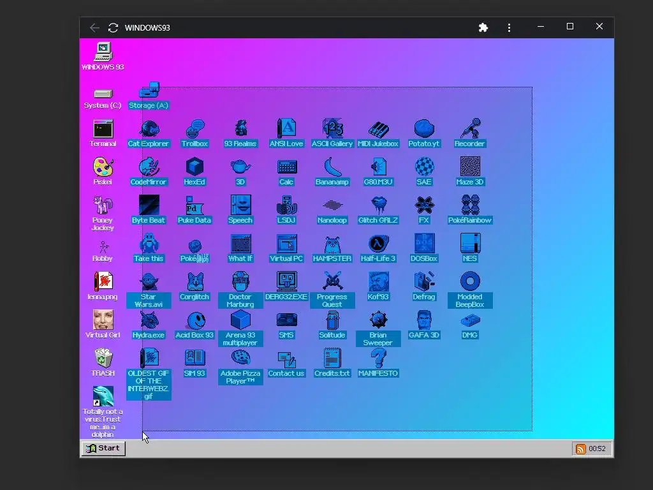Launch the Trollbox chat icon
The width and height of the screenshot is (653, 490).
(x=194, y=129)
